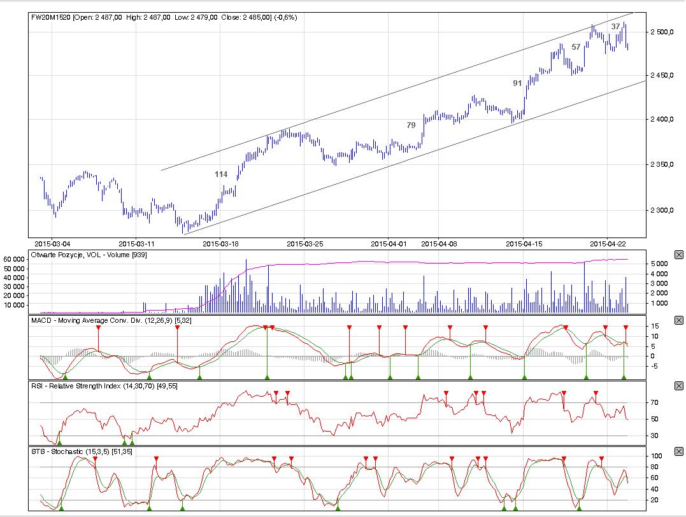The width and height of the screenshot is (686, 517).
Task: Select wave label 79 on price chart
Action: 411,125
